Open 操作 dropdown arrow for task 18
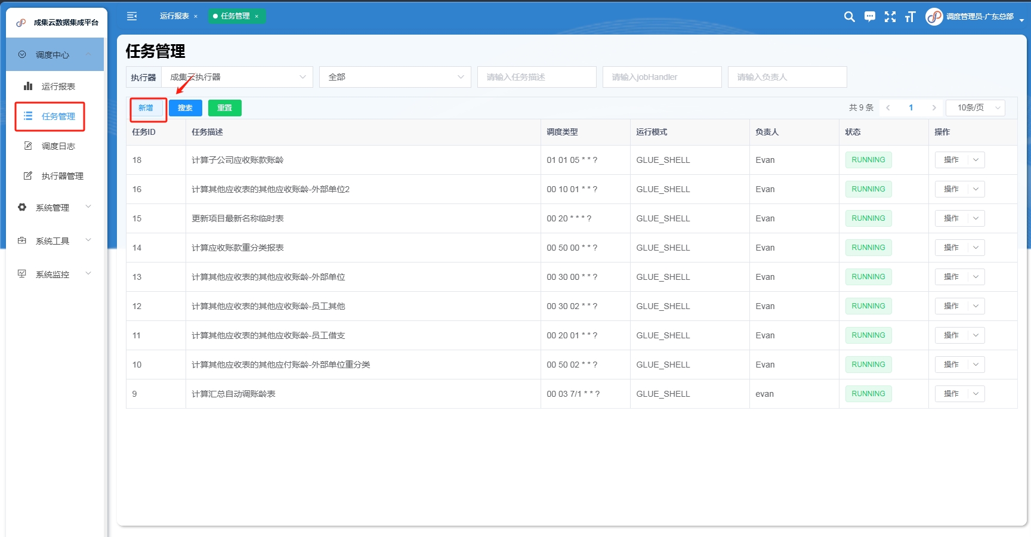Viewport: 1031px width, 537px height. [976, 160]
